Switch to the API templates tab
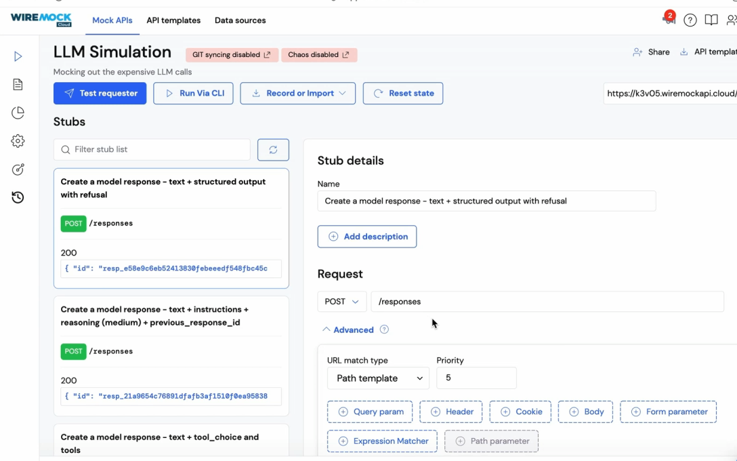Viewport: 737px width, 461px height. [173, 20]
